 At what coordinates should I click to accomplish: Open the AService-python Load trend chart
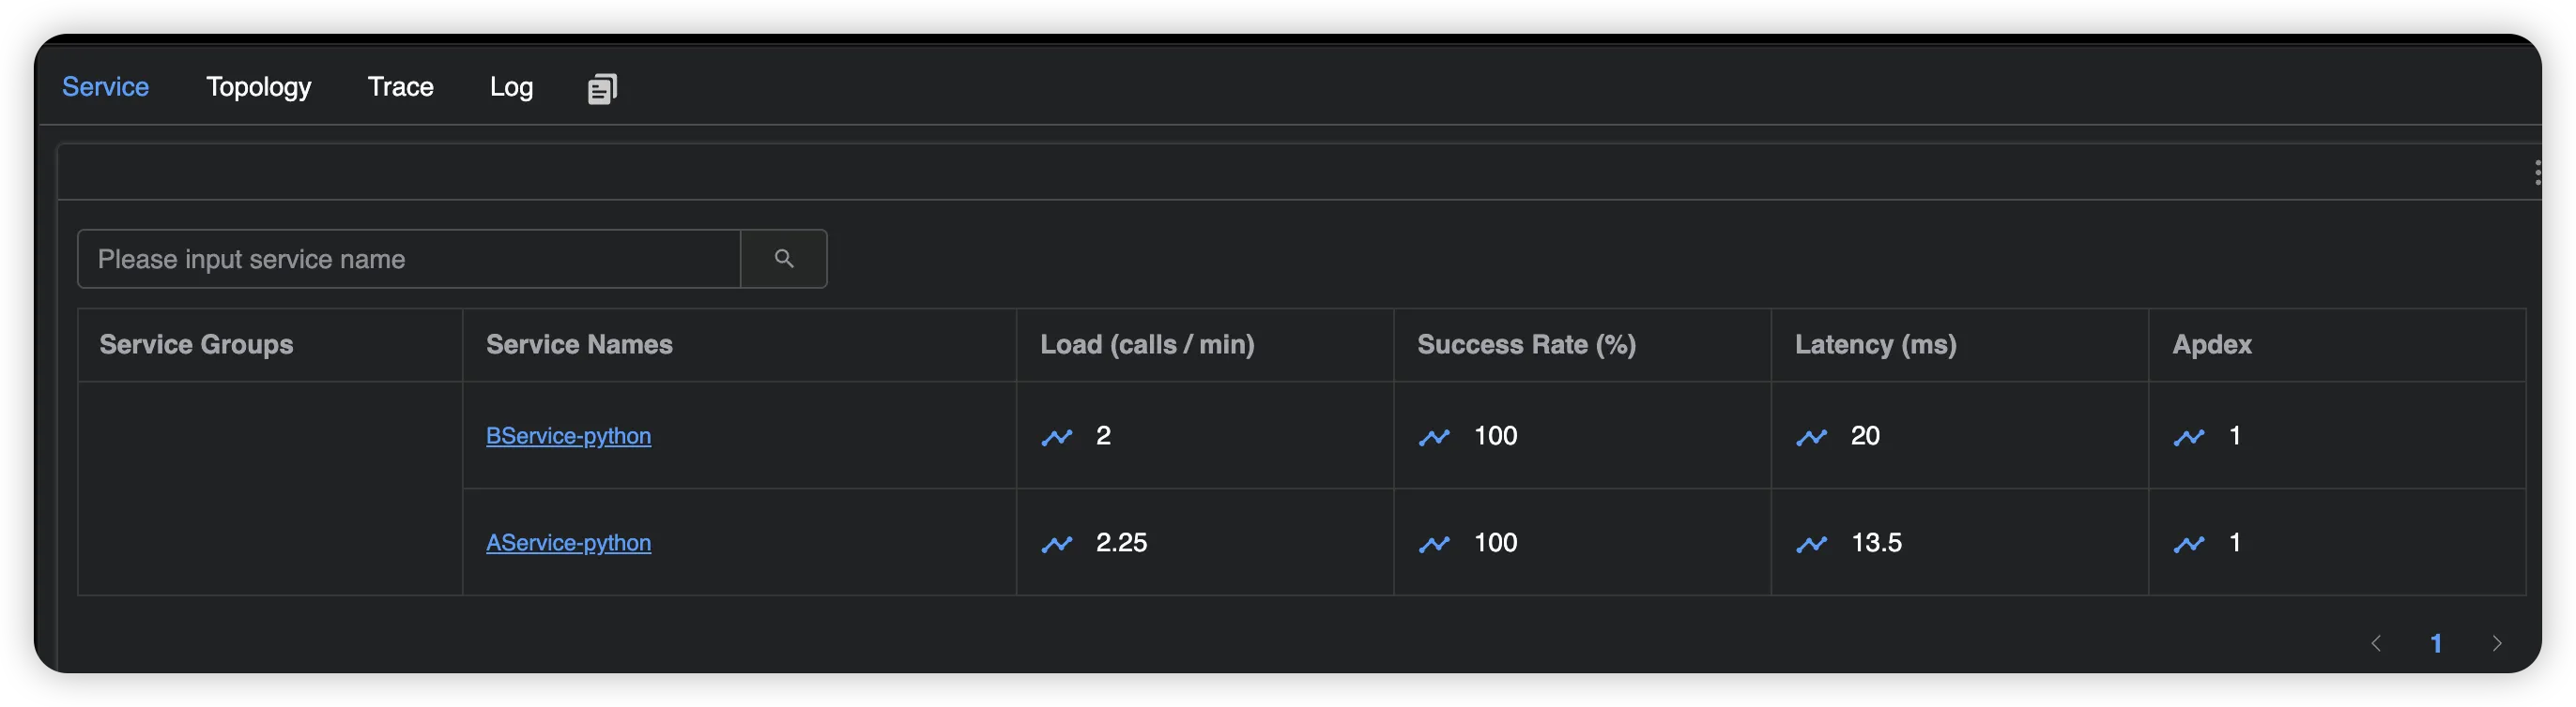(1056, 544)
